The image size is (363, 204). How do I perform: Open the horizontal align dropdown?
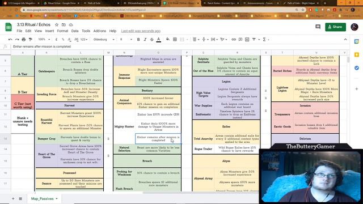click(196, 40)
